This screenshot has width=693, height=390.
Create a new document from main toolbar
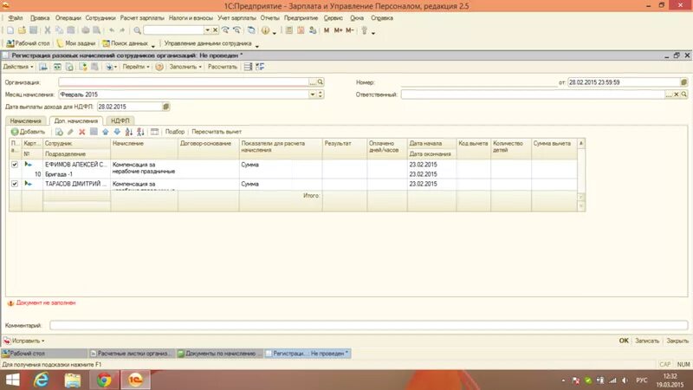[10, 30]
